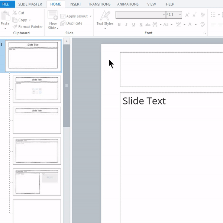This screenshot has width=223, height=223.
Task: Open the TRANSITIONS tab
Action: (99, 4)
